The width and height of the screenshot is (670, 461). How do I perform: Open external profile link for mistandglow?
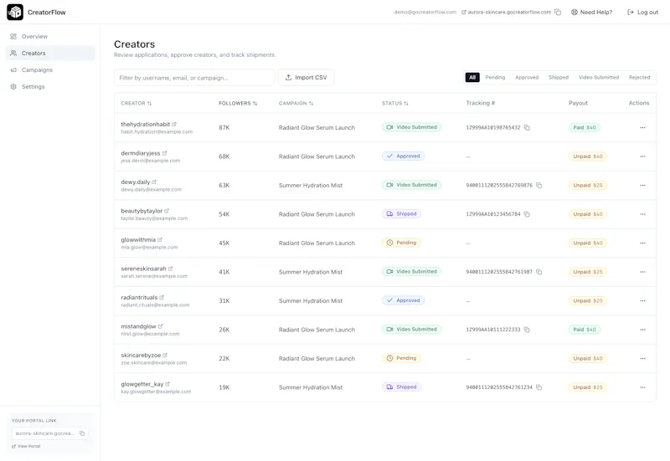[160, 326]
